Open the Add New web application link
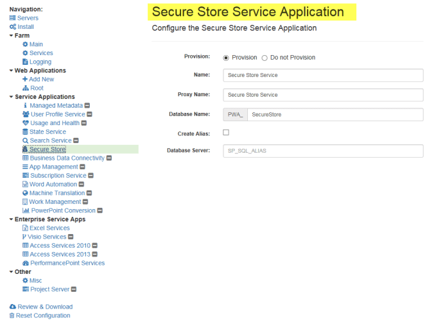The image size is (434, 329). pyautogui.click(x=42, y=80)
